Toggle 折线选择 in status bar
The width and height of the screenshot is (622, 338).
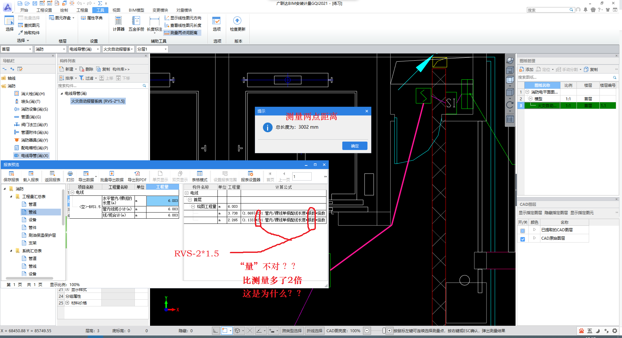pyautogui.click(x=314, y=331)
